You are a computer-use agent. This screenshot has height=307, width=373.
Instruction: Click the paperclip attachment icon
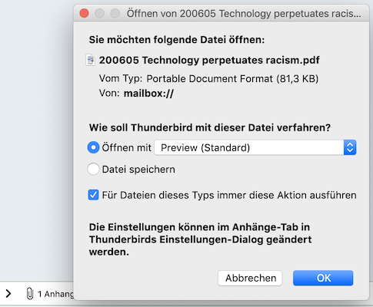click(30, 293)
